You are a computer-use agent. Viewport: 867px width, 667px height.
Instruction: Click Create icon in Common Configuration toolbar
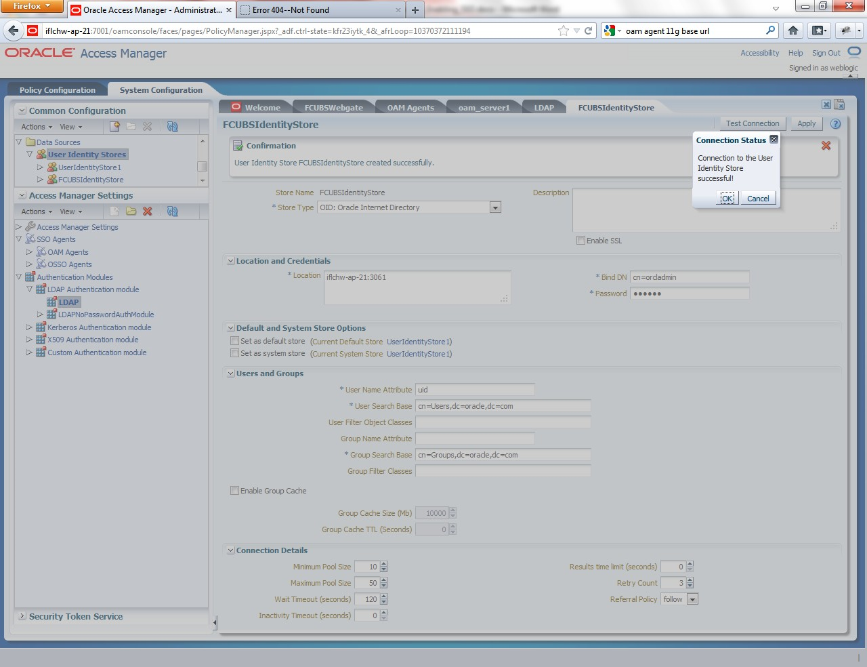coord(114,126)
